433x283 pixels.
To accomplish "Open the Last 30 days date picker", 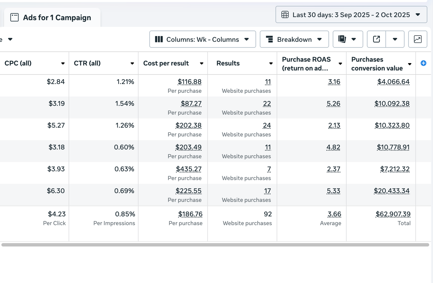I will pos(351,15).
